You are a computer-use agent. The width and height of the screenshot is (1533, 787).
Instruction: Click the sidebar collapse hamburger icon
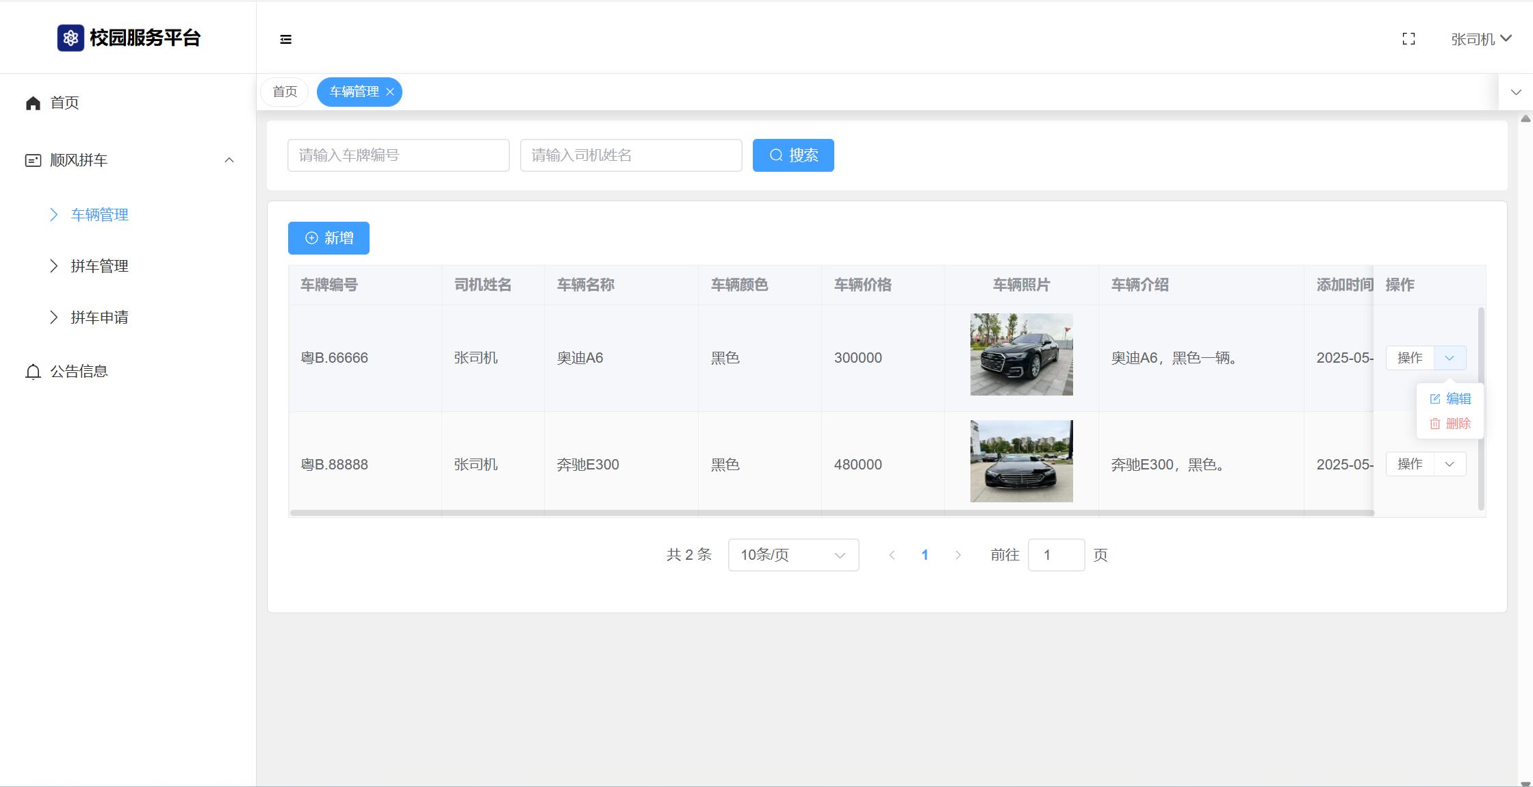coord(286,40)
